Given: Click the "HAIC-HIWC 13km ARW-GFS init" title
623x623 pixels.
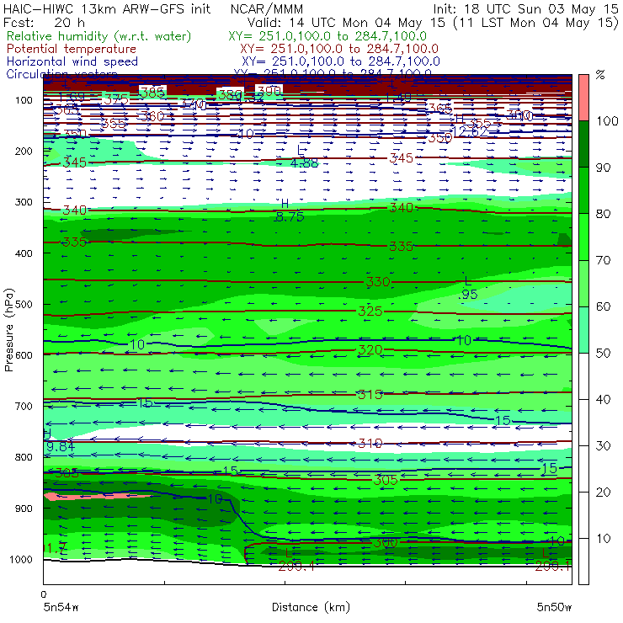Looking at the screenshot, I should 107,8.
